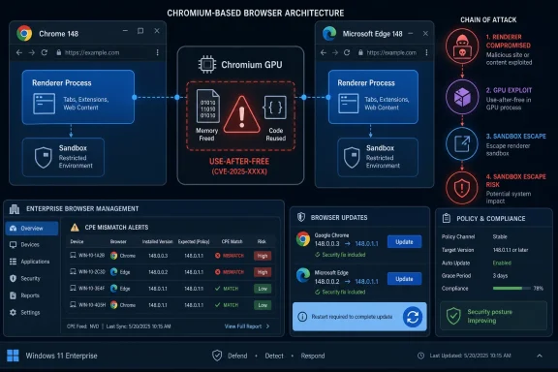This screenshot has width=558, height=372.
Task: Refresh the page in the Microsoft Edge 148 window
Action: [347, 52]
